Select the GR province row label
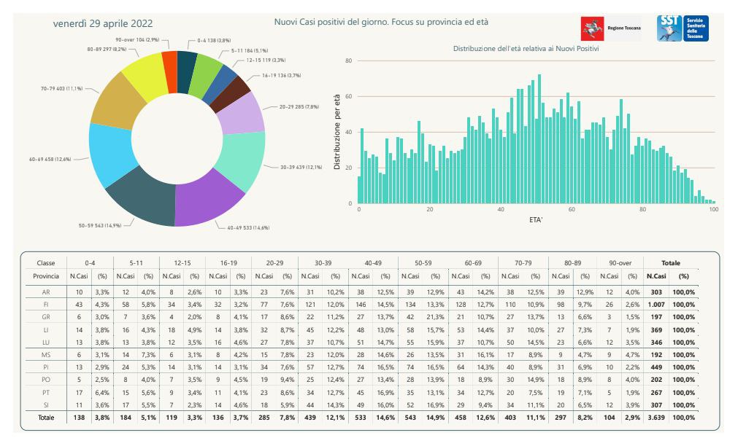The width and height of the screenshot is (738, 446). point(46,317)
